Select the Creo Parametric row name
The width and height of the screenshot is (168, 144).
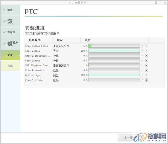click(35, 71)
